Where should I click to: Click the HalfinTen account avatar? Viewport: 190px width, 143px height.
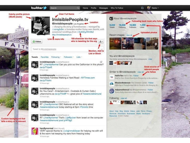[x=112, y=77]
